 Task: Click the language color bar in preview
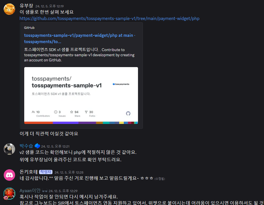pyautogui.click(x=81, y=123)
